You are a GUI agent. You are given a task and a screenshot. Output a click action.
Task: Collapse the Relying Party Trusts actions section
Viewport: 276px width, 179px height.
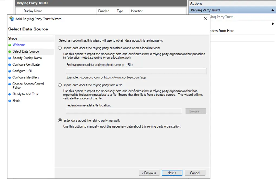click(x=272, y=10)
